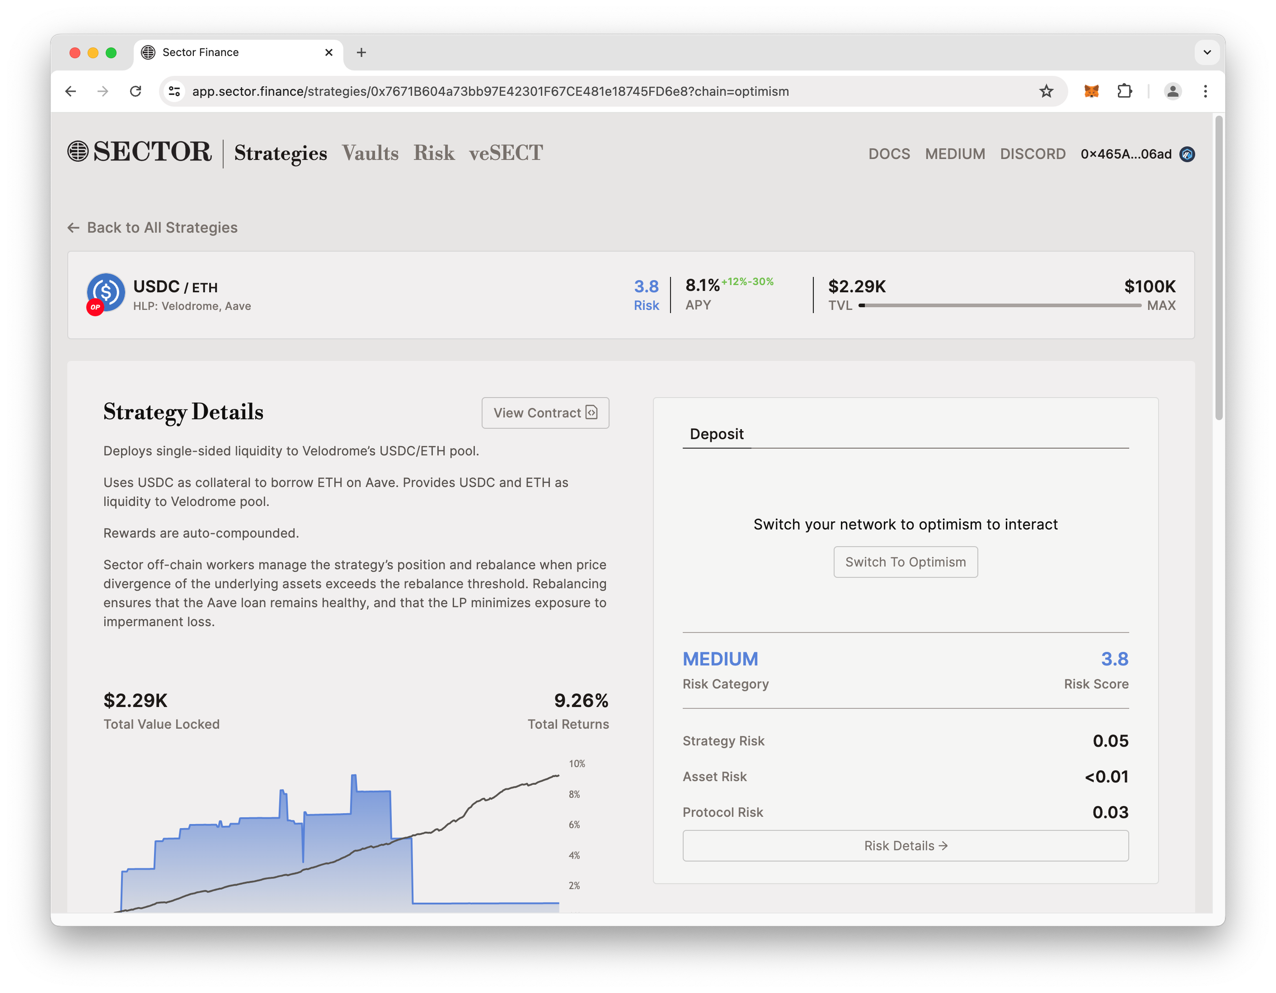
Task: Bookmark page with the star icon
Action: [1046, 91]
